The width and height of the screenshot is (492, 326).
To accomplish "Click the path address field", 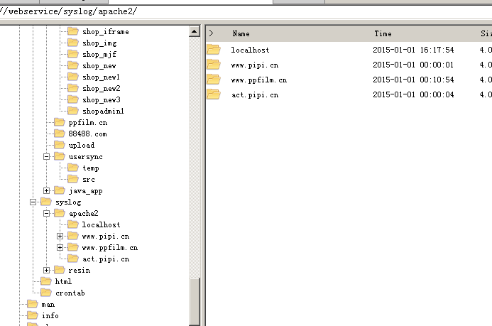I will coord(246,12).
